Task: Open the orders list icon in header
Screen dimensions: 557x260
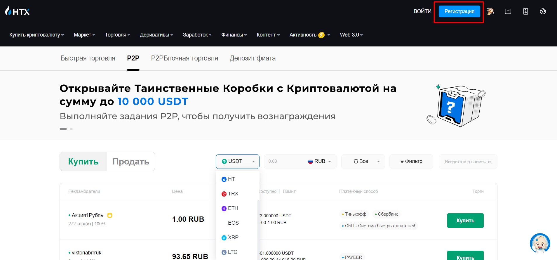Action: point(508,11)
